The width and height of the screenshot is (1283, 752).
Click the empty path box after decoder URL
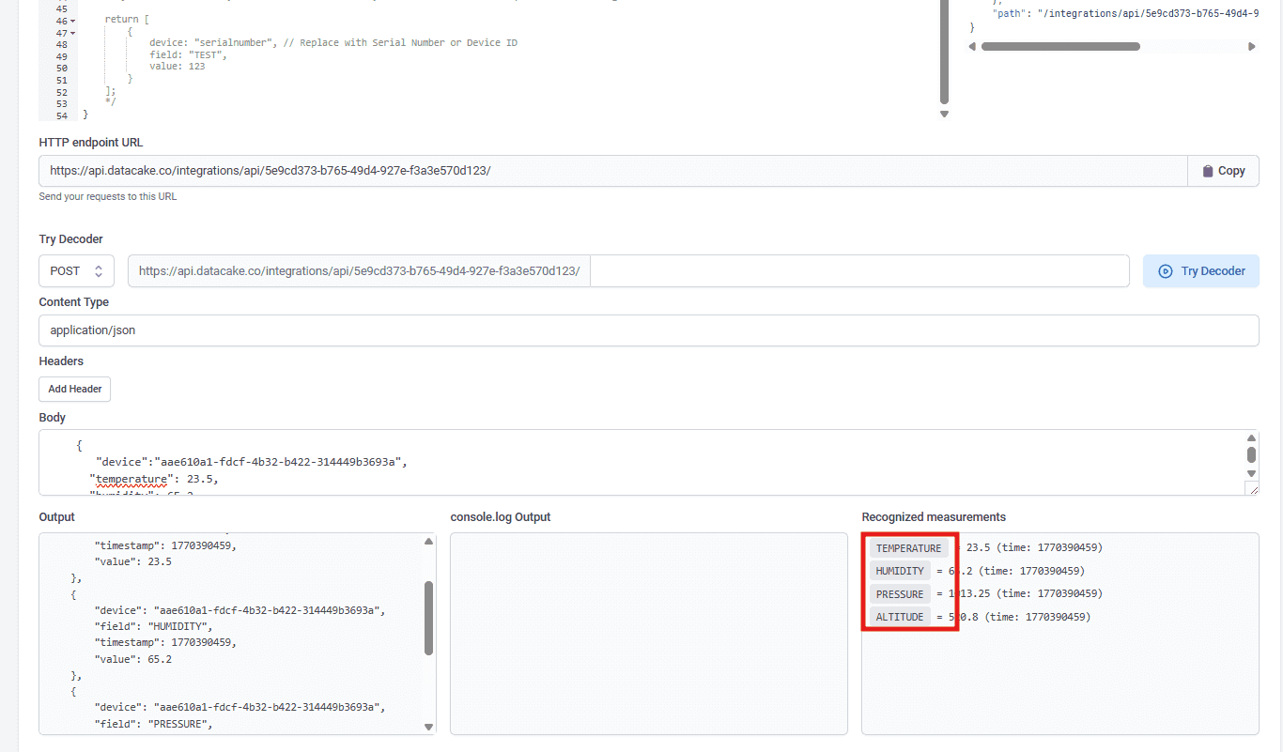[x=858, y=271]
